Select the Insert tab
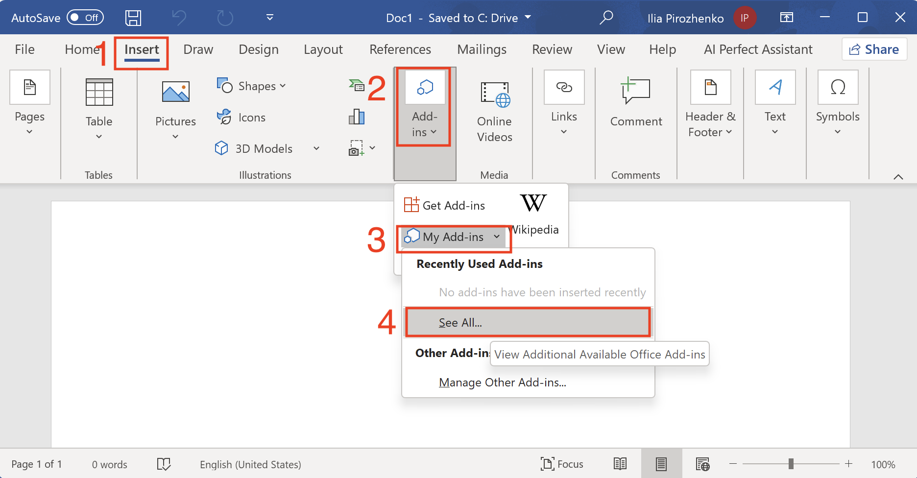 [x=142, y=49]
